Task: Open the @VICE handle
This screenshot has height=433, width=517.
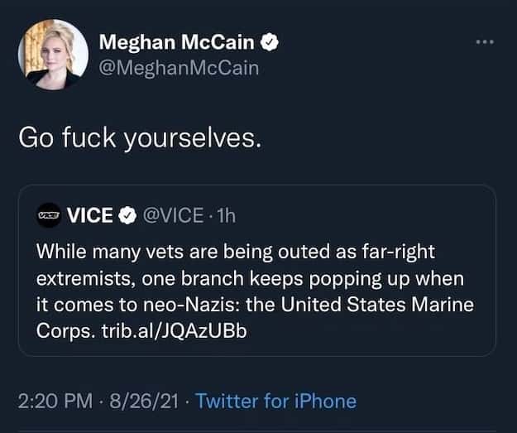Action: [x=173, y=216]
